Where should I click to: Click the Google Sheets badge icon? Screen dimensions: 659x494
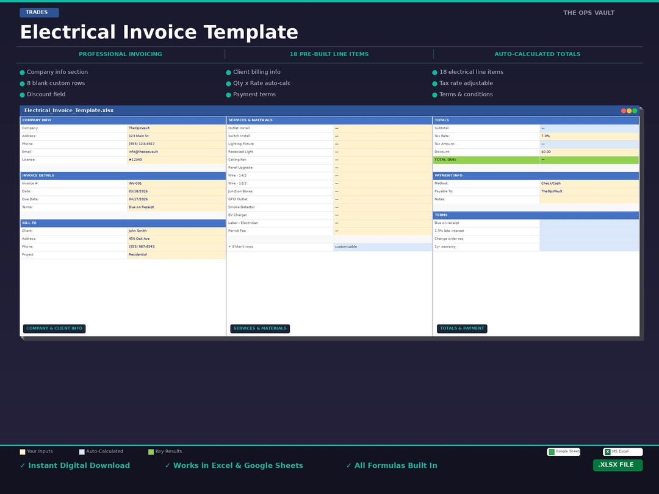coord(552,452)
